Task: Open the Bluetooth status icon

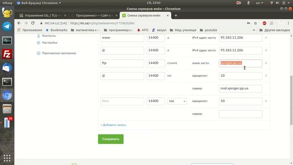Action: [248, 3]
